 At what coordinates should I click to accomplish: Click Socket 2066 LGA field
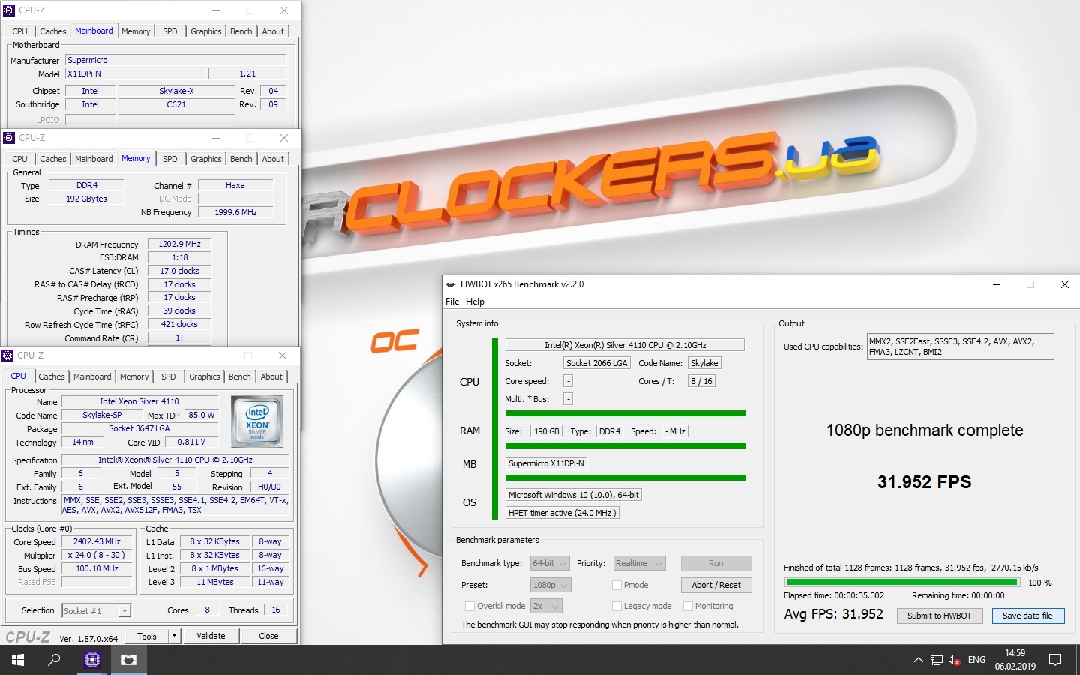tap(596, 363)
